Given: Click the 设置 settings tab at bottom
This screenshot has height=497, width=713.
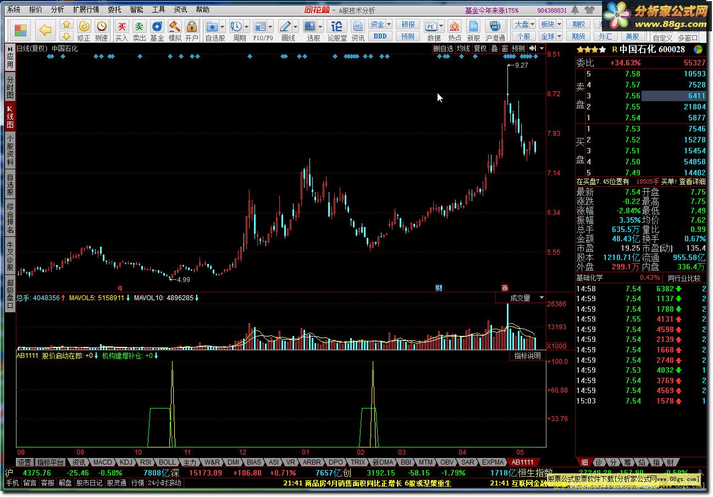Looking at the screenshot, I should tap(24, 462).
